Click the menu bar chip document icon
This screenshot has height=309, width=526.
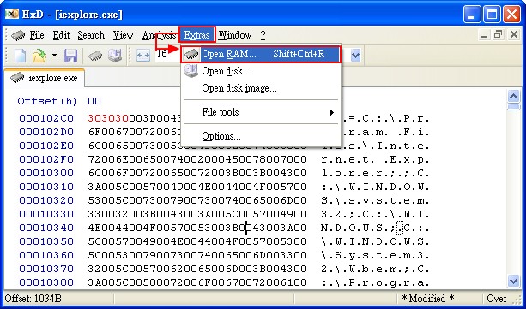[18, 35]
